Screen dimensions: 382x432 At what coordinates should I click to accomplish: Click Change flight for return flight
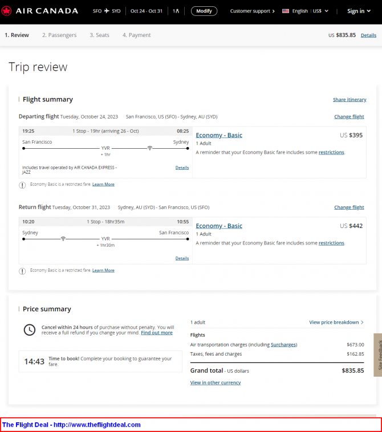pyautogui.click(x=349, y=207)
